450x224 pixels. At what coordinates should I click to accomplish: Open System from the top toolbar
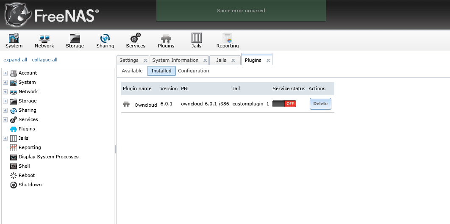pyautogui.click(x=14, y=41)
